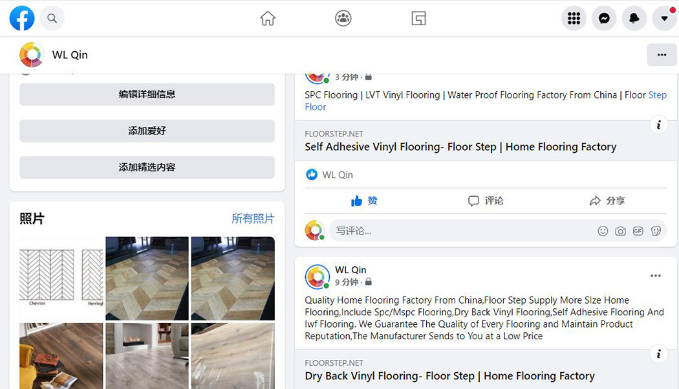Click the Facebook logo icon
Image resolution: width=679 pixels, height=389 pixels.
(x=22, y=18)
